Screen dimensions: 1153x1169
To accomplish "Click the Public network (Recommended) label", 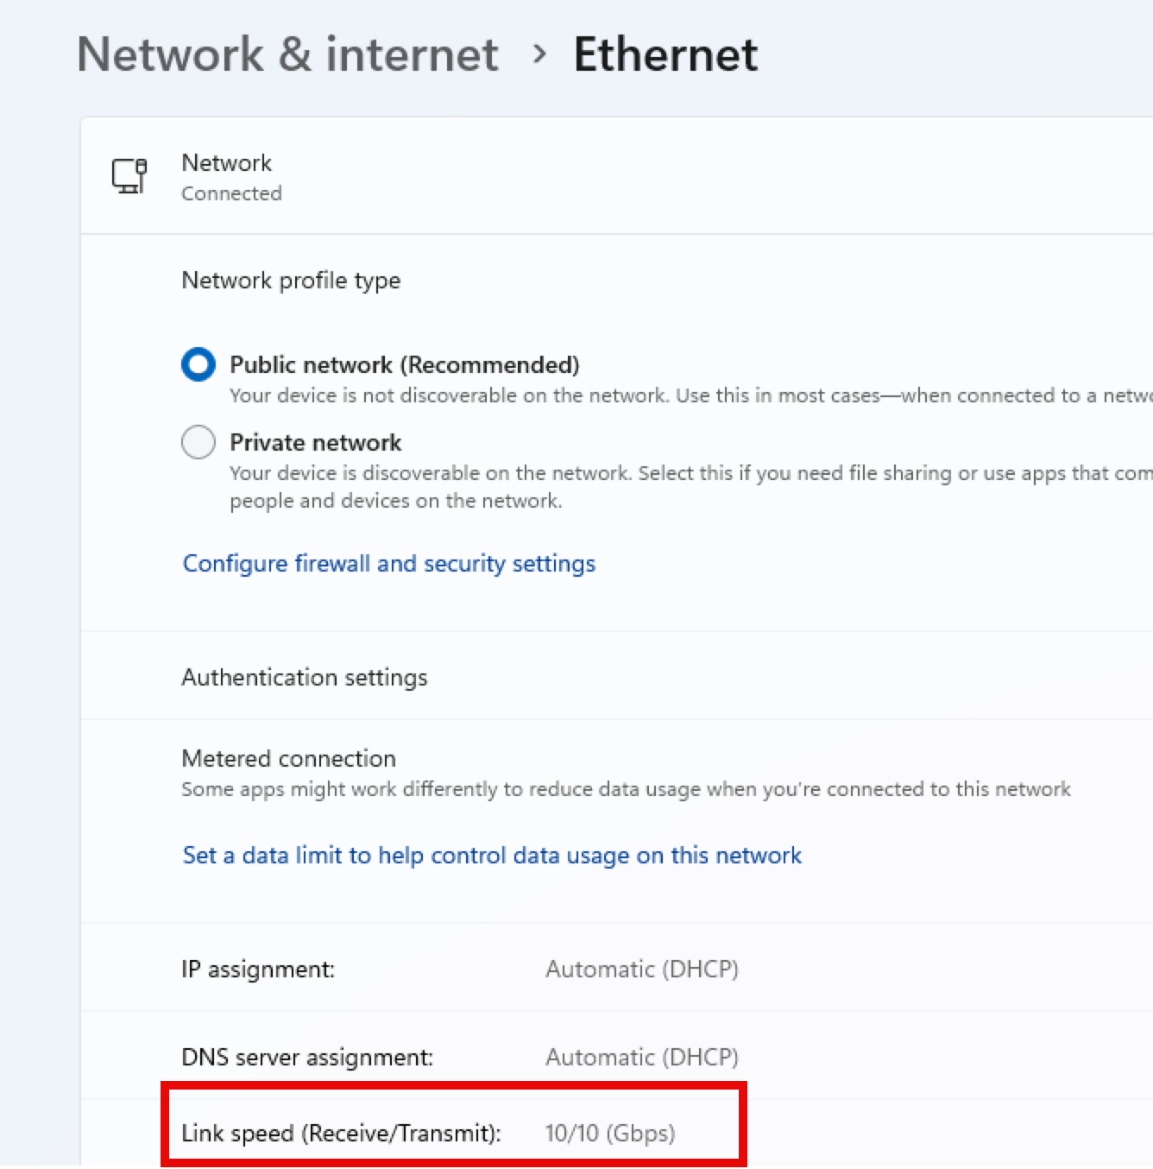I will [x=404, y=365].
